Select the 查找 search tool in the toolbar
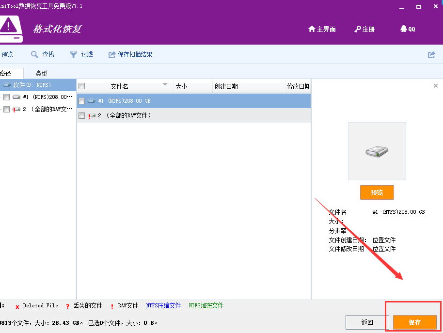This screenshot has width=443, height=333. tap(43, 54)
